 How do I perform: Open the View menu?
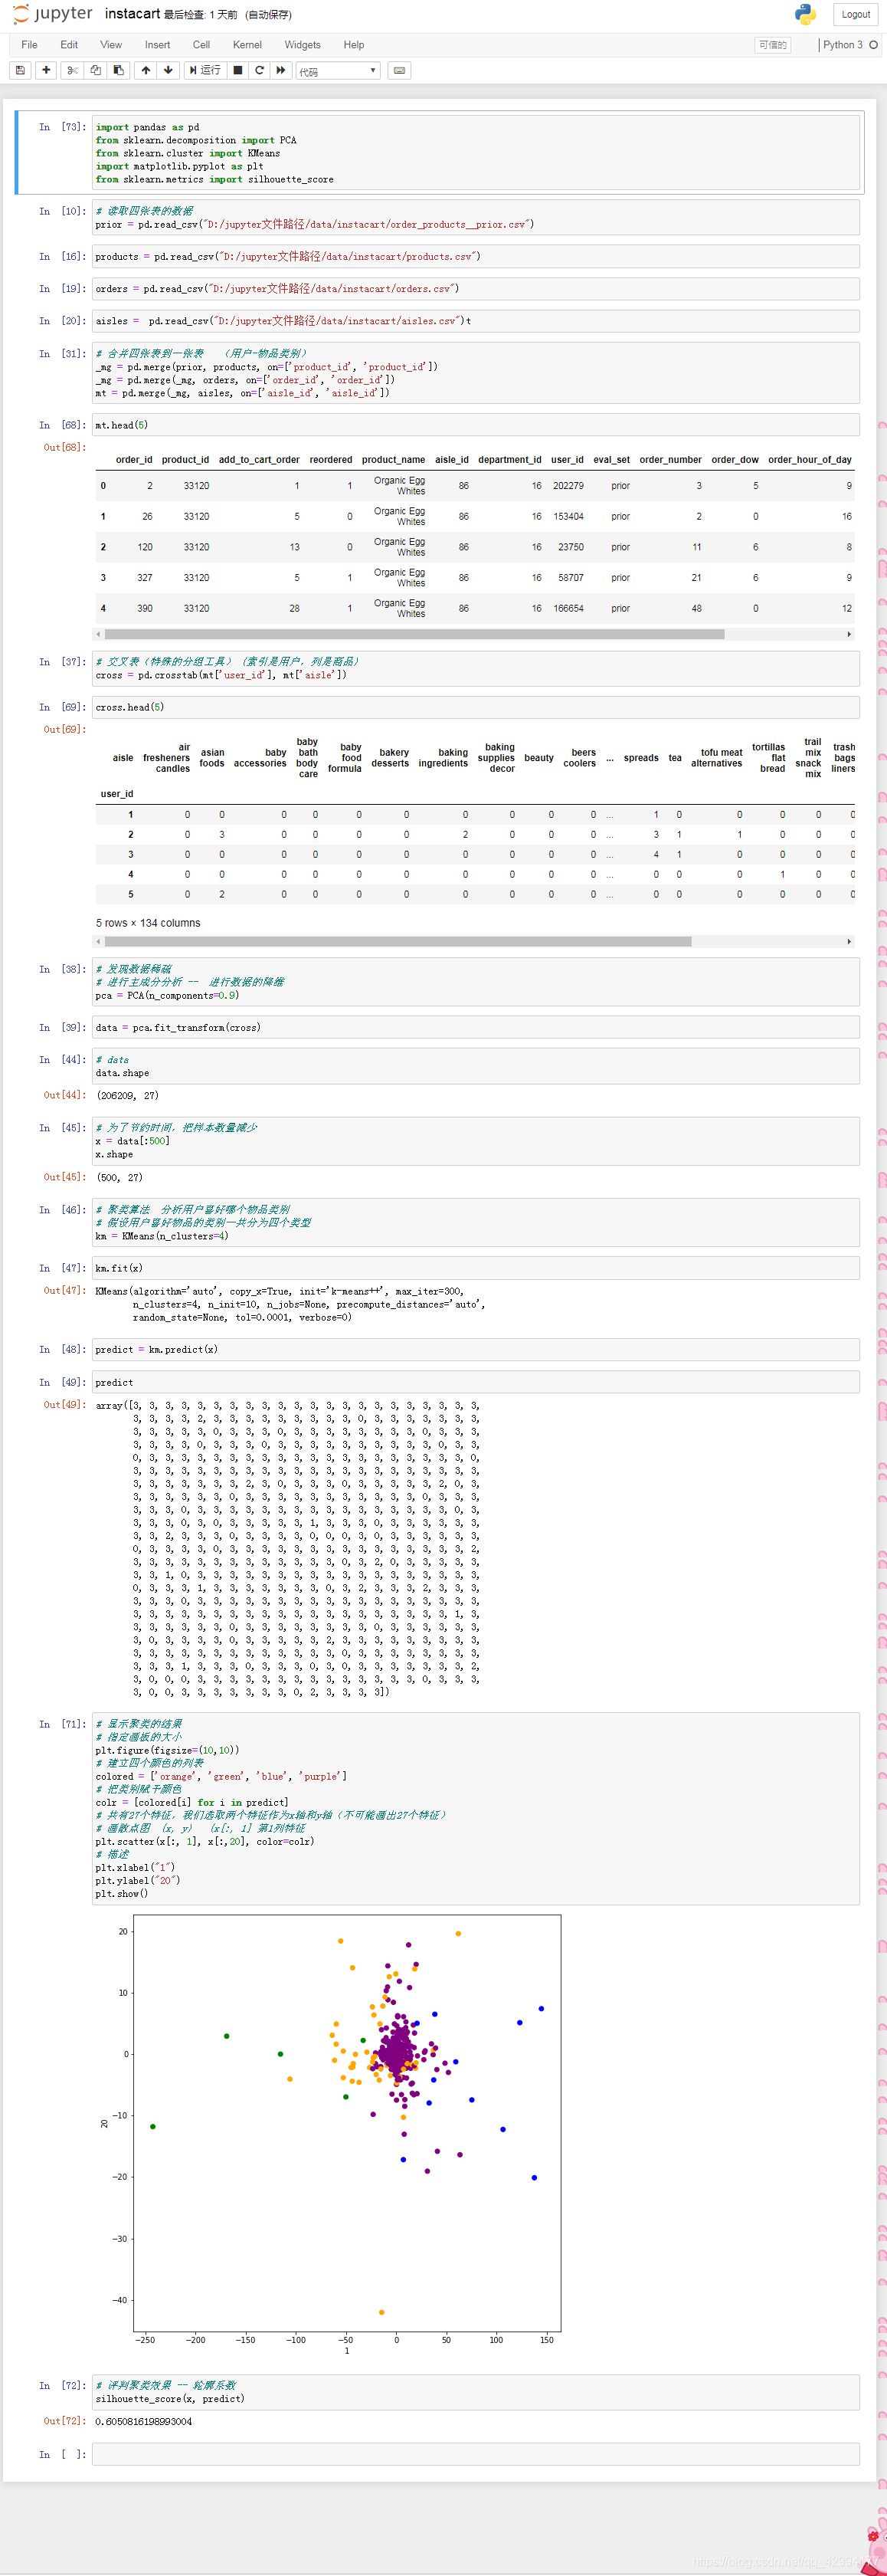[x=111, y=45]
